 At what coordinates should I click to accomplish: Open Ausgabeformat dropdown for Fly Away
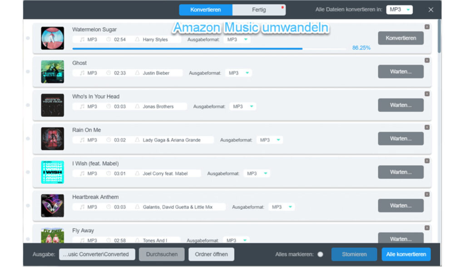pos(236,240)
